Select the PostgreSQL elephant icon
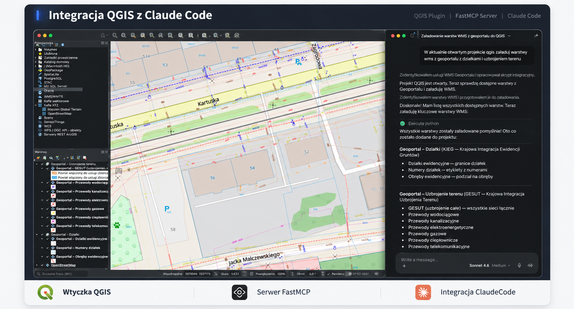 [40, 79]
